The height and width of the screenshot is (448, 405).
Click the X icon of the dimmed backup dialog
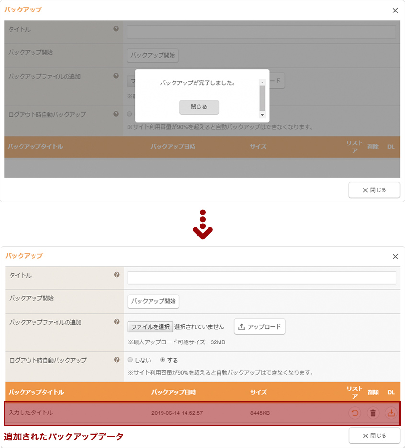pos(395,11)
